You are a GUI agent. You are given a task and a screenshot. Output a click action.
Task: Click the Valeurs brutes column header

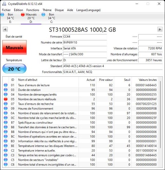145,80
